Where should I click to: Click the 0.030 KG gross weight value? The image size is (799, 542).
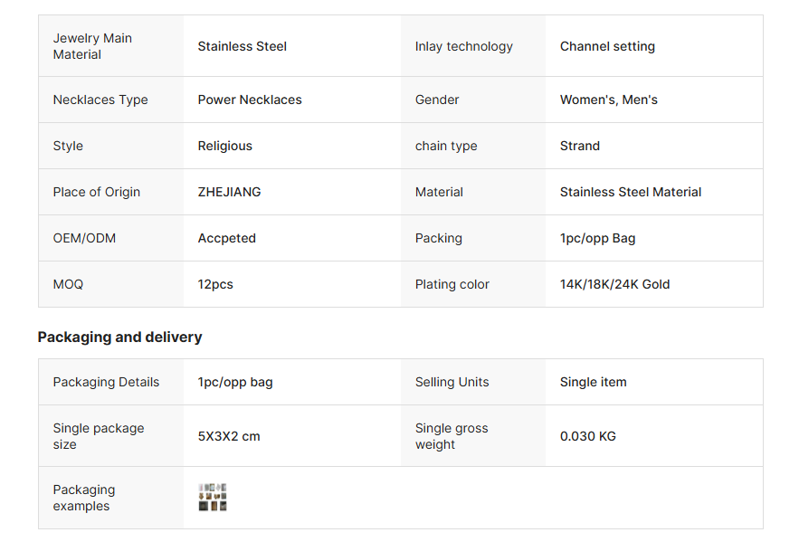tap(587, 436)
